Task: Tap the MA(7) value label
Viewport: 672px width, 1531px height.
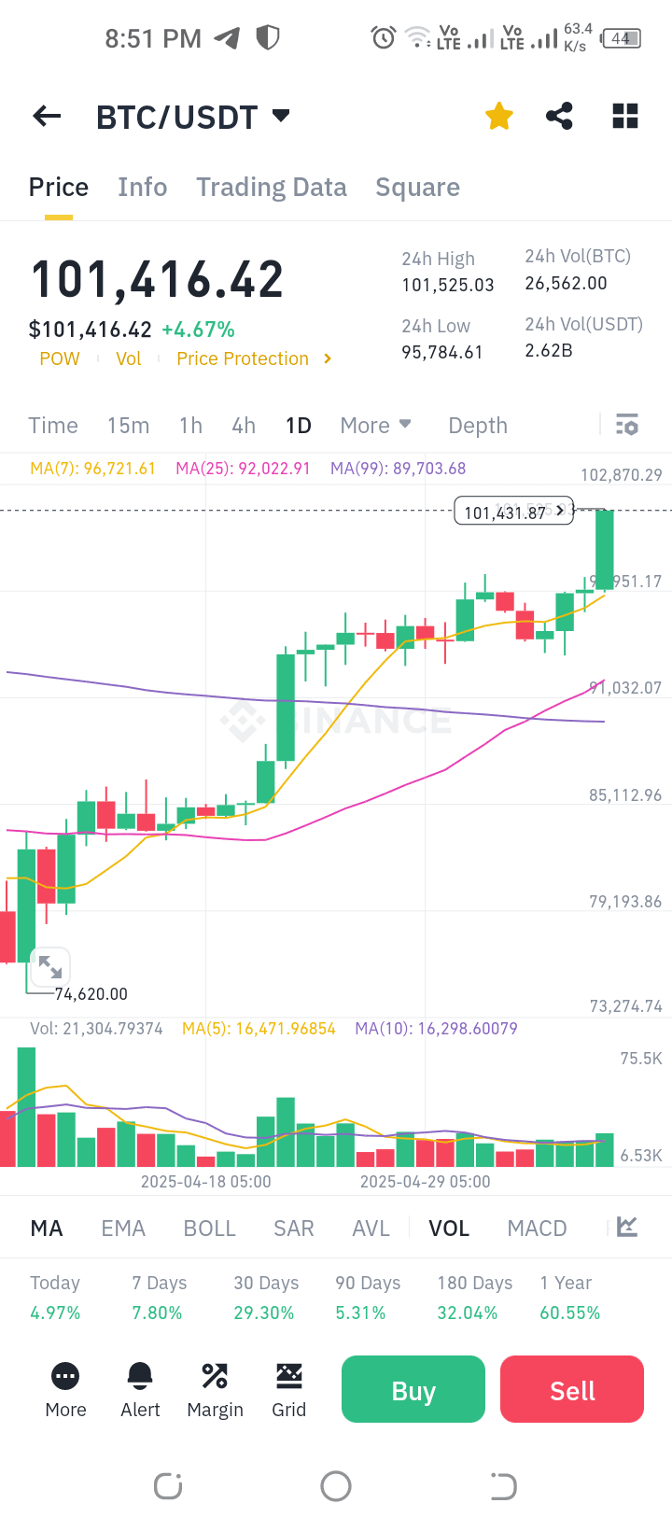Action: click(92, 469)
